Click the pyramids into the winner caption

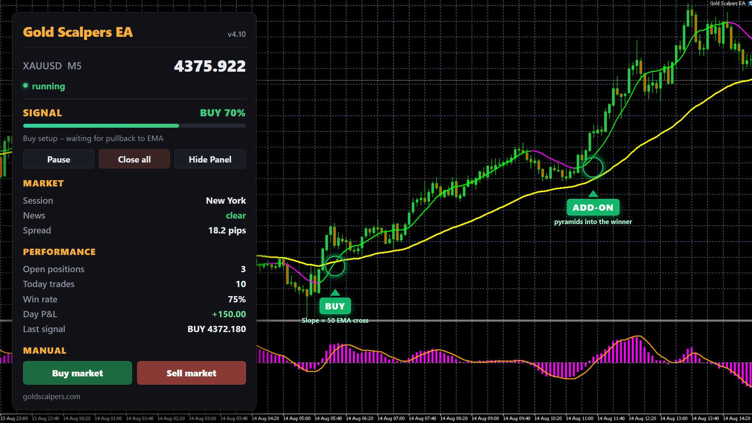(x=593, y=222)
